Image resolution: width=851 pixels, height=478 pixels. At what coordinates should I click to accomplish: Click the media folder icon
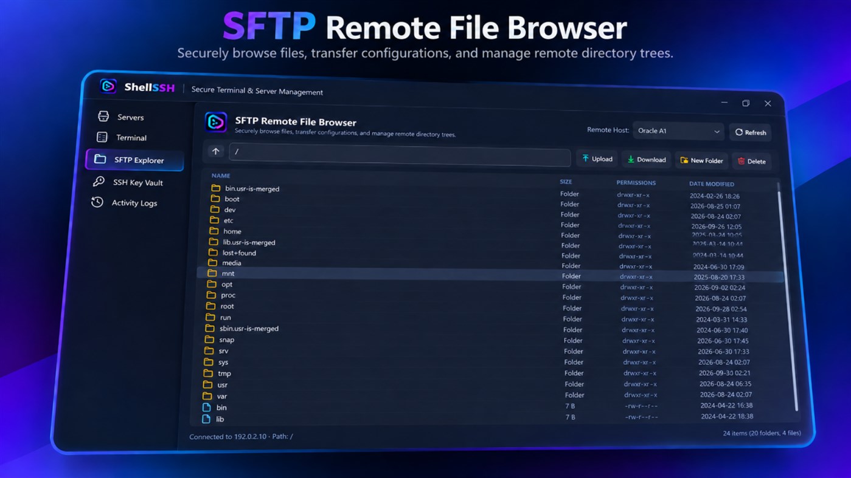click(x=212, y=262)
